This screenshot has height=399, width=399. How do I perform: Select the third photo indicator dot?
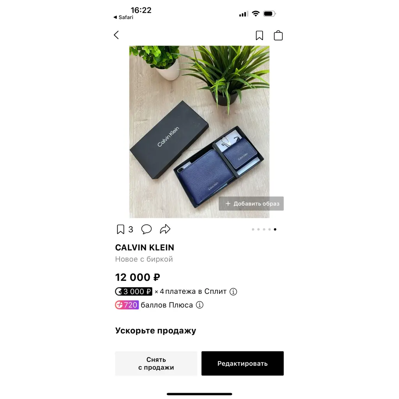[264, 229]
